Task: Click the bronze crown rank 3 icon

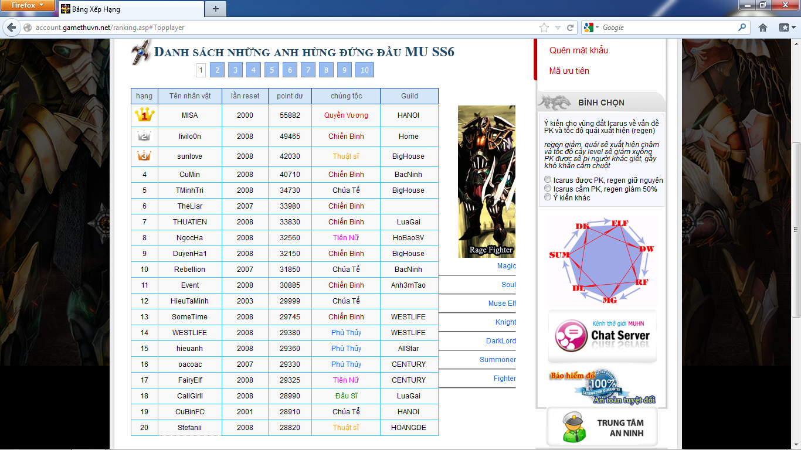Action: (144, 156)
